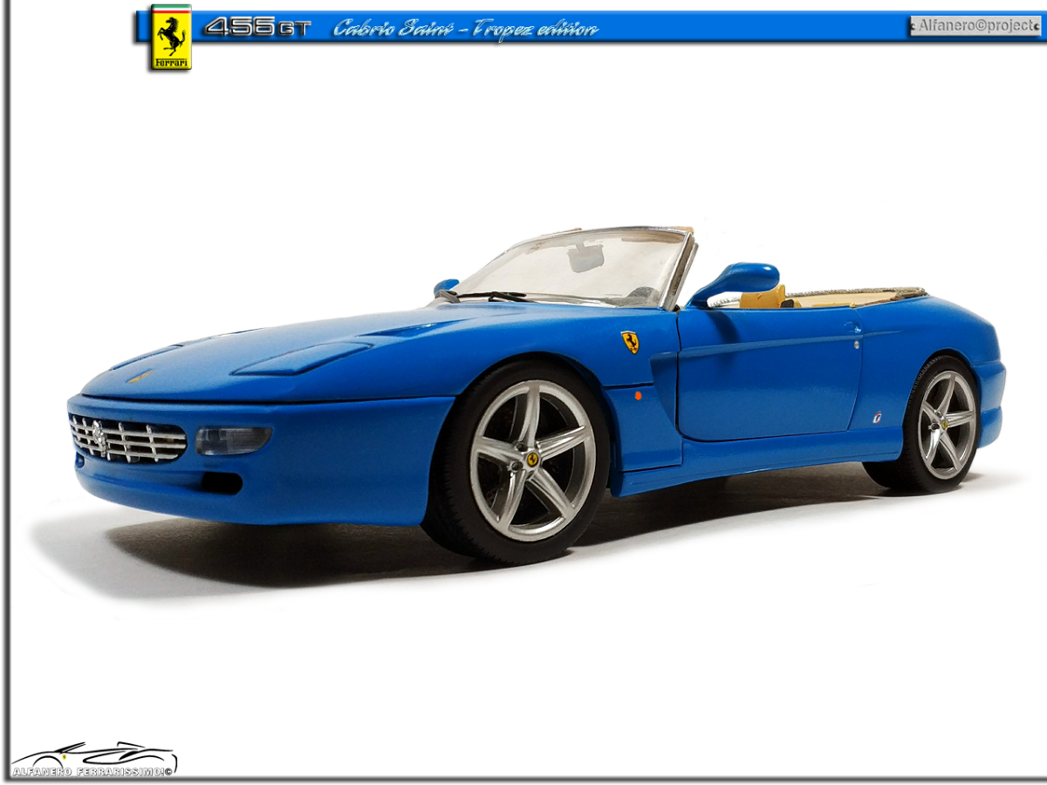Click the Ferrari prancing horse badge in banner
1047x785 pixels.
171,37
